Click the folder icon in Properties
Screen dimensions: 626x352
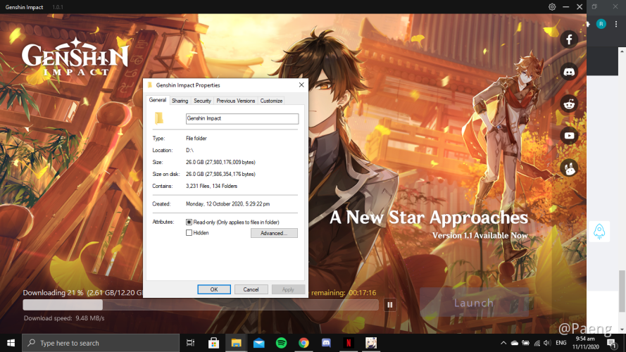(159, 118)
